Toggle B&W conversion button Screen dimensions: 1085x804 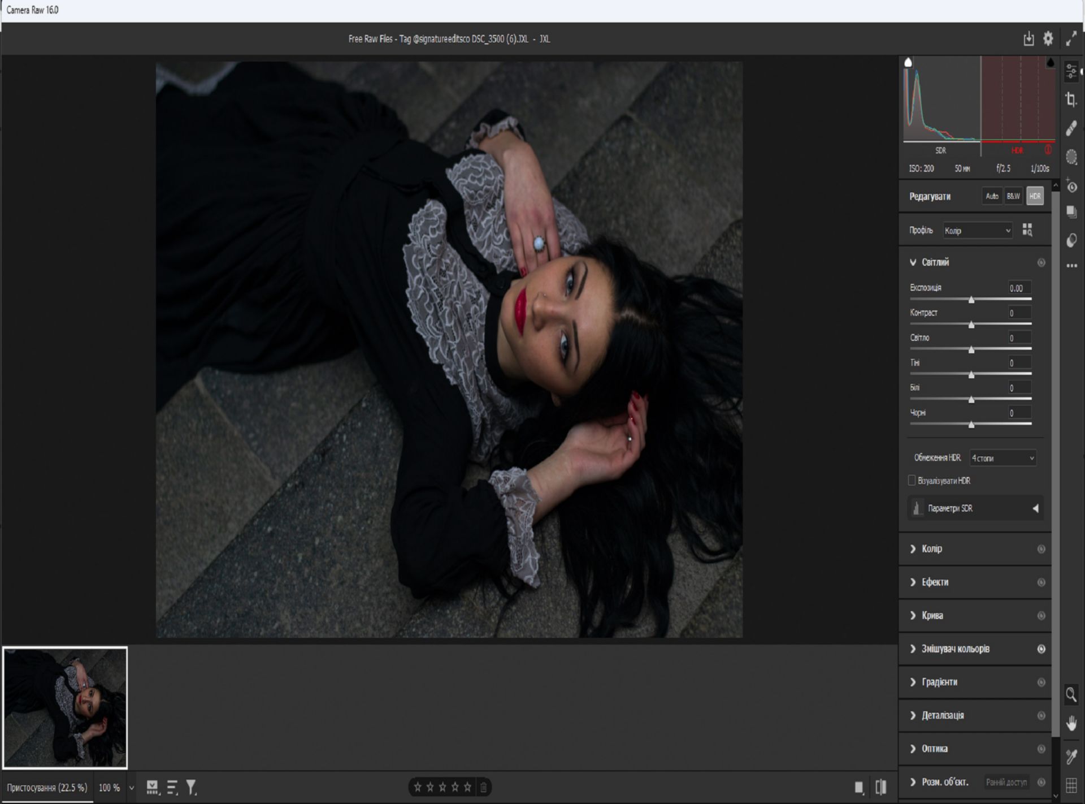[1013, 196]
